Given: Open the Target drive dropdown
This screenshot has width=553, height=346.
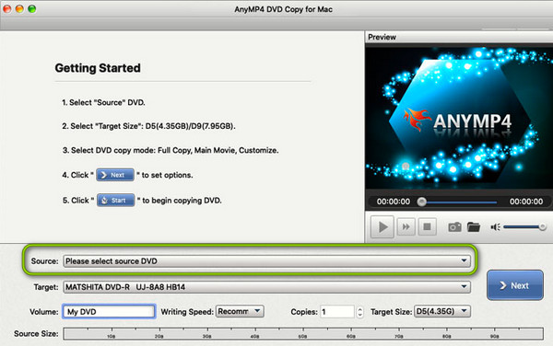Looking at the screenshot, I should [x=266, y=287].
